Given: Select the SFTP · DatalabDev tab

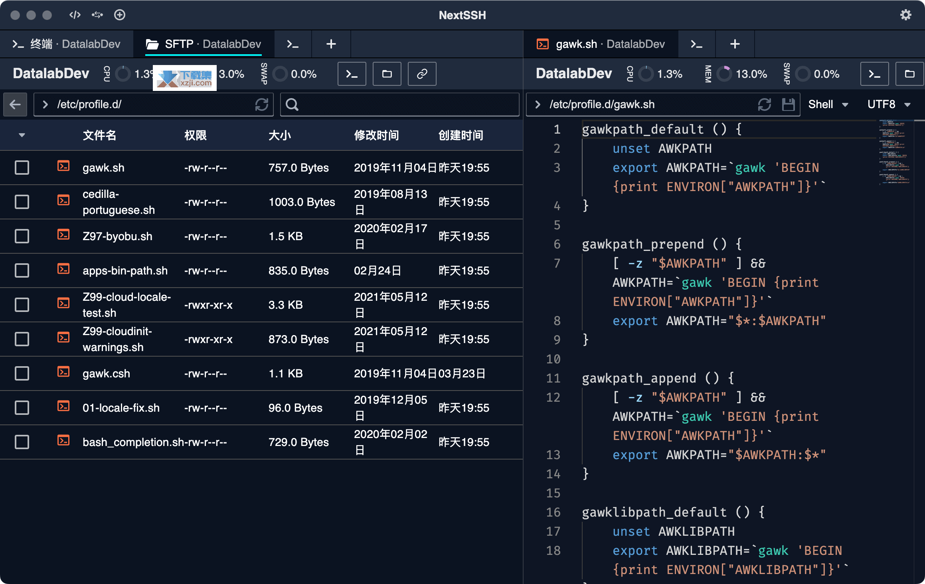Looking at the screenshot, I should 204,44.
